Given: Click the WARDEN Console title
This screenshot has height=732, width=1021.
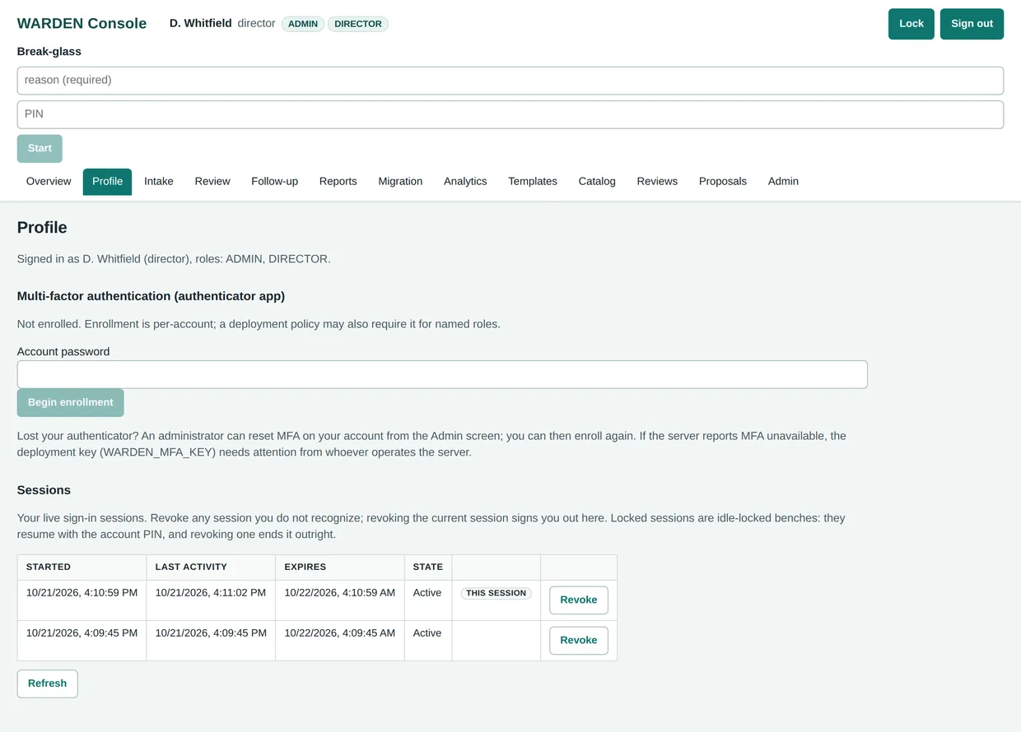Looking at the screenshot, I should 82,24.
